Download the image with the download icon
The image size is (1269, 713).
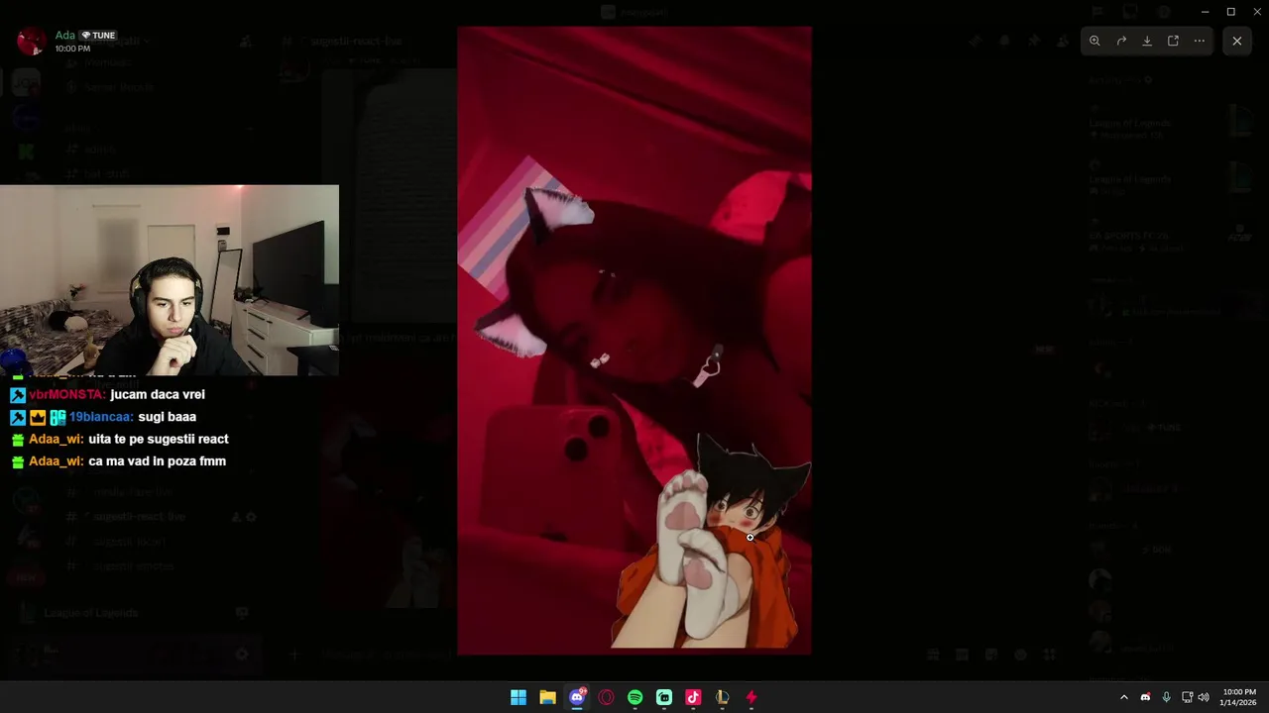[1147, 41]
